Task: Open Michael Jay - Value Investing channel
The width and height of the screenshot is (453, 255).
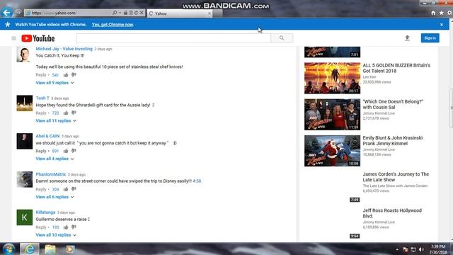Action: click(x=64, y=49)
